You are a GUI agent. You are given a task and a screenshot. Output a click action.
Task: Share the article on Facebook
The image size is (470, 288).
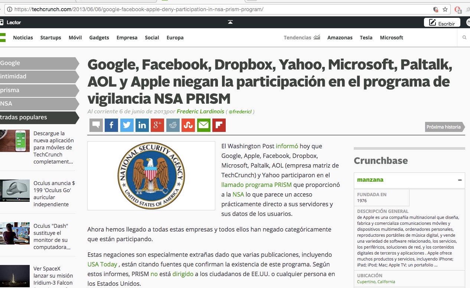click(111, 125)
